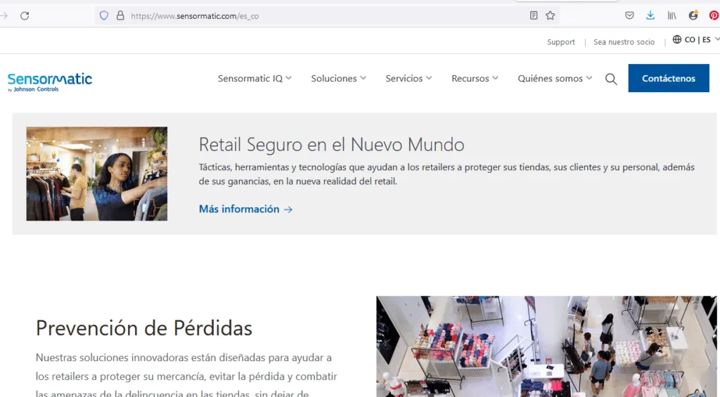Follow the Más información link
The image size is (720, 397).
click(245, 209)
